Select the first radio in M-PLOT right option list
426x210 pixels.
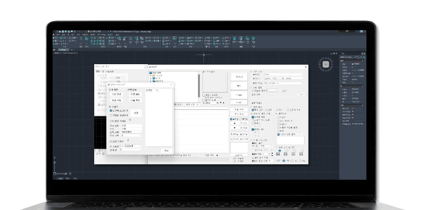(279, 117)
